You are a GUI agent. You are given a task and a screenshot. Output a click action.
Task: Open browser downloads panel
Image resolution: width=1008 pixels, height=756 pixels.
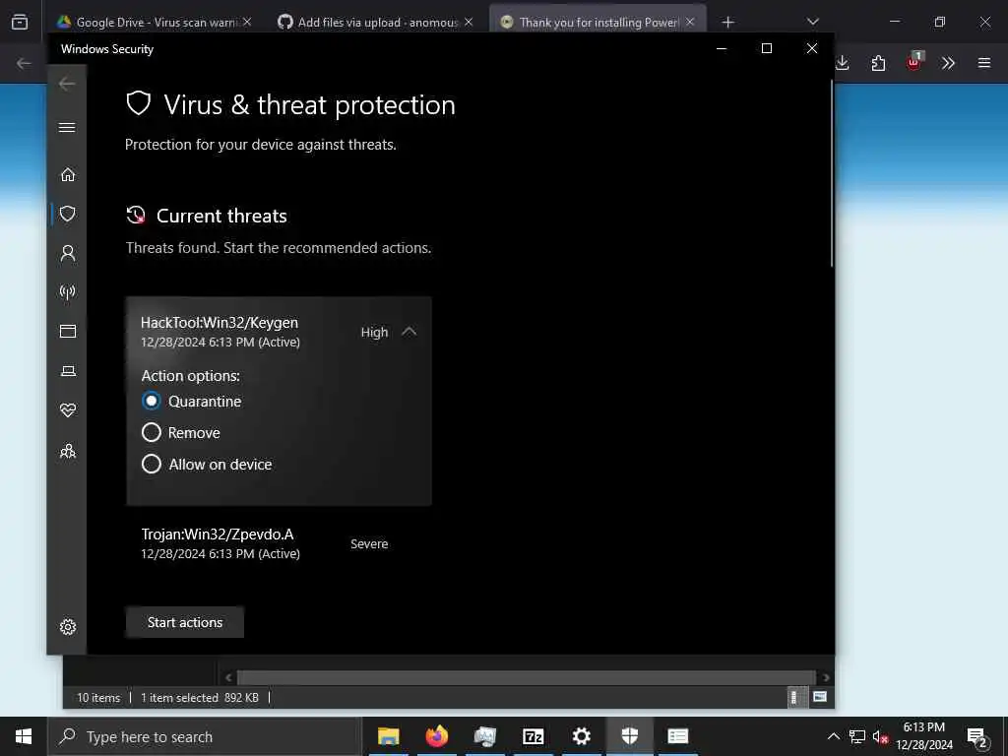pyautogui.click(x=843, y=63)
